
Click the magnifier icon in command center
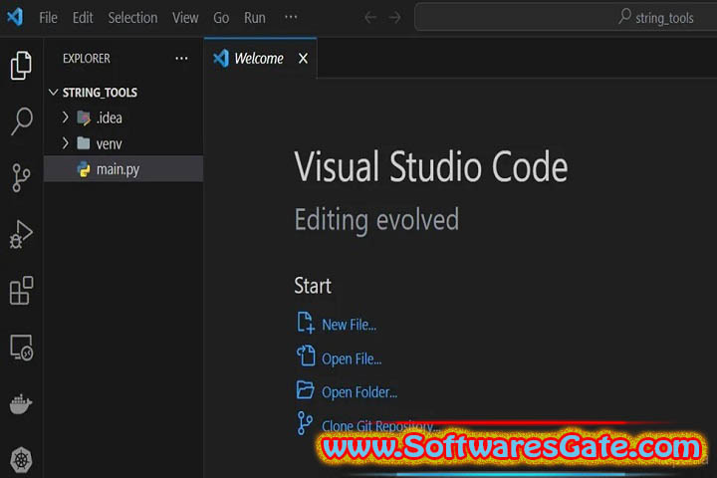[x=624, y=17]
